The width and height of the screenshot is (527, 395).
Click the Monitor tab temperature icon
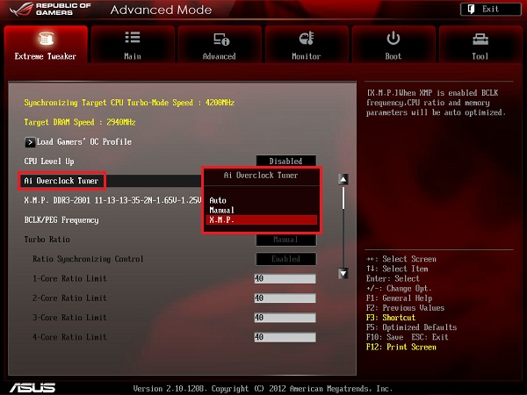click(306, 39)
